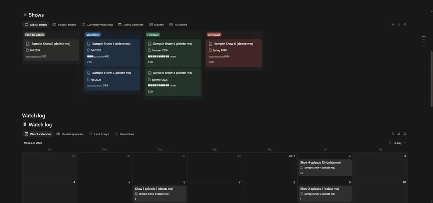Open Sample Show 2 card title

point(112,73)
